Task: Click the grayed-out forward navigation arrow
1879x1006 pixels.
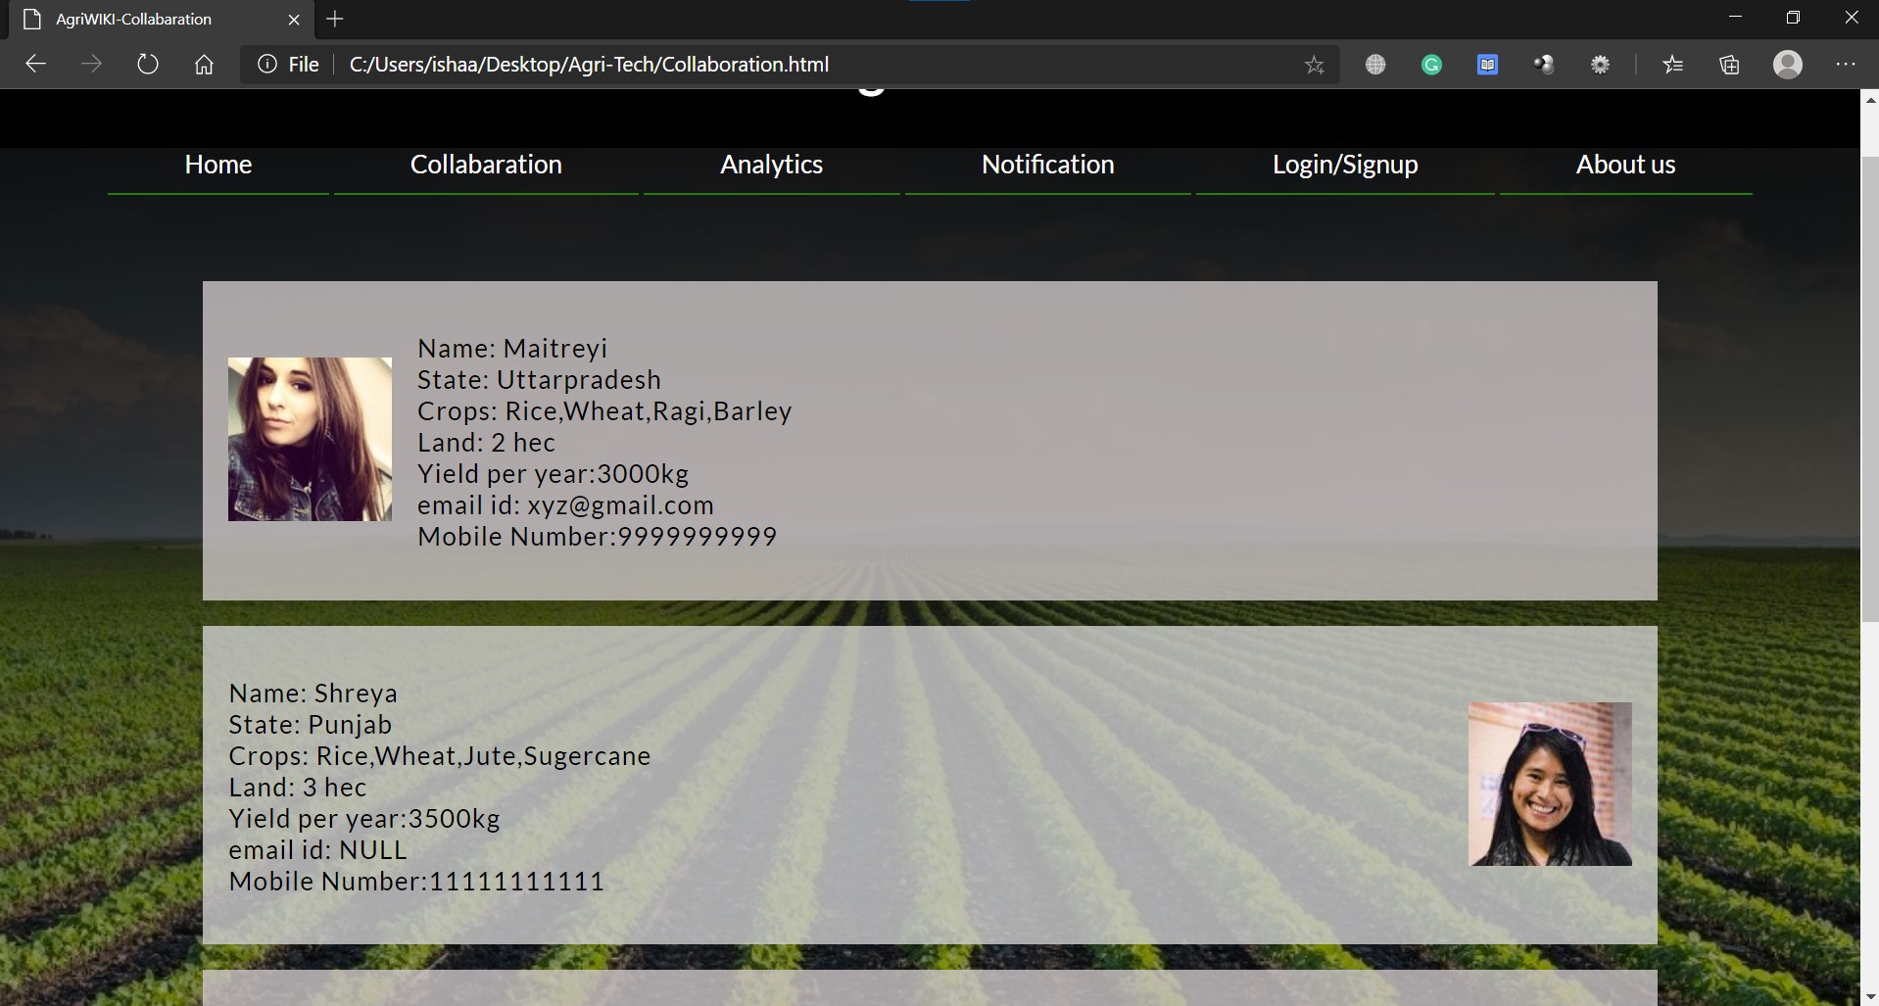Action: (x=91, y=65)
